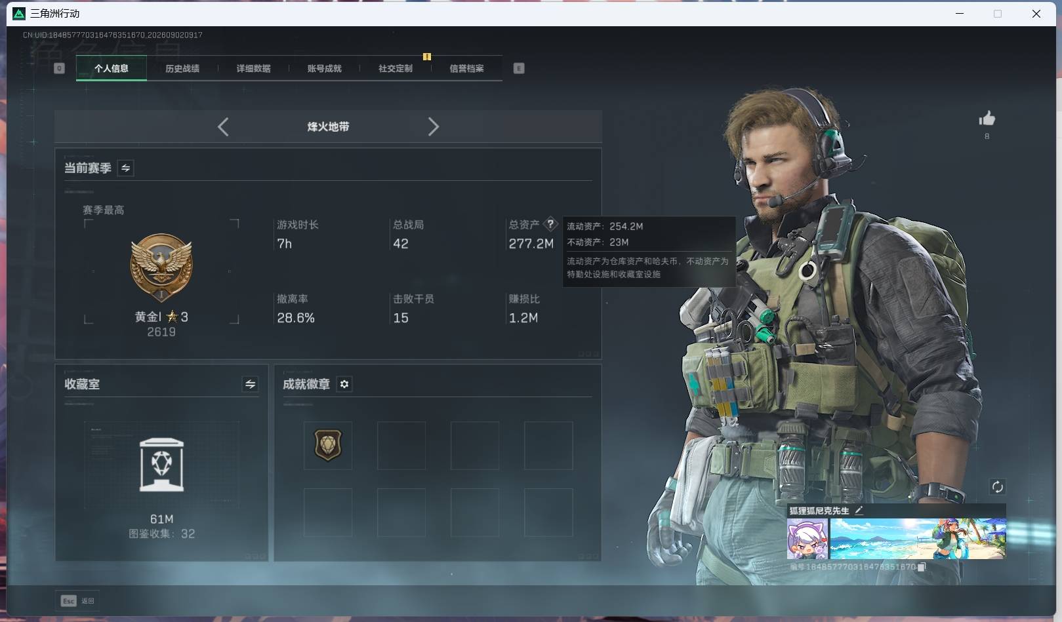Click the 流动资产: 254.2M tooltip line
Viewport: 1062px width, 622px height.
pyautogui.click(x=605, y=226)
